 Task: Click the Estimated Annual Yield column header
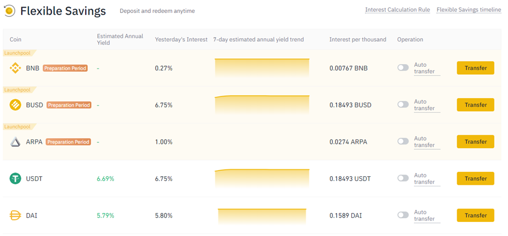(x=120, y=39)
